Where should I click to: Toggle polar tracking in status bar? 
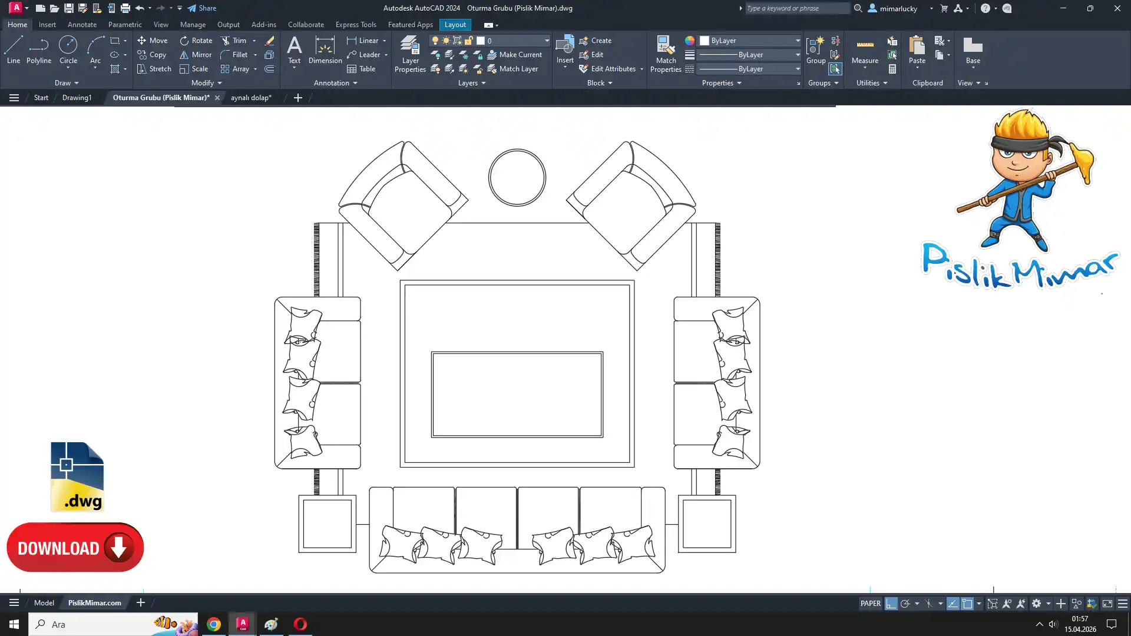pos(905,604)
